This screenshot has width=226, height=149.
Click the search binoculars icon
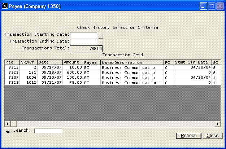pos(8,131)
